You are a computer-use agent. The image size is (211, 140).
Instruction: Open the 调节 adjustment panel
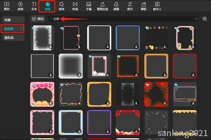point(130,6)
